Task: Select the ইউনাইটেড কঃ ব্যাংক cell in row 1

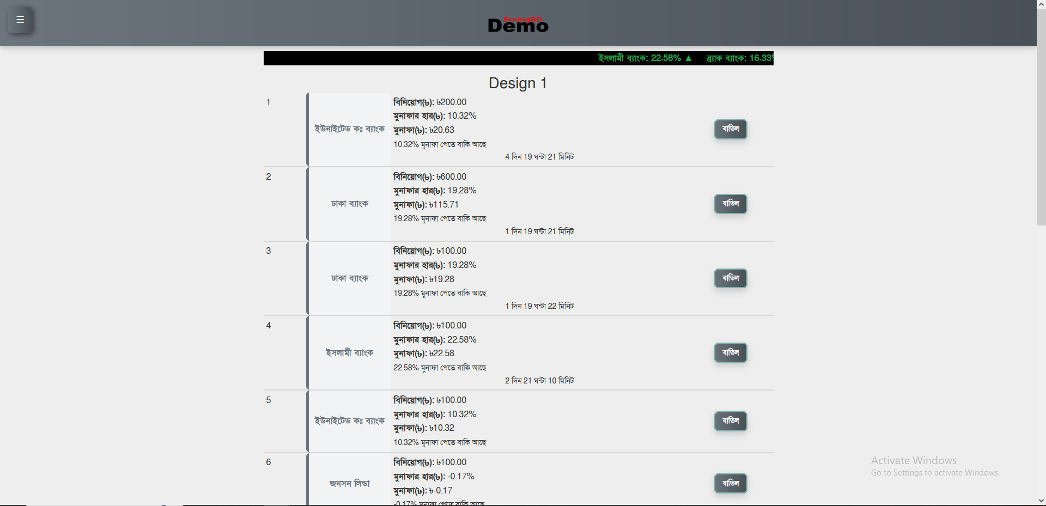Action: [x=349, y=129]
